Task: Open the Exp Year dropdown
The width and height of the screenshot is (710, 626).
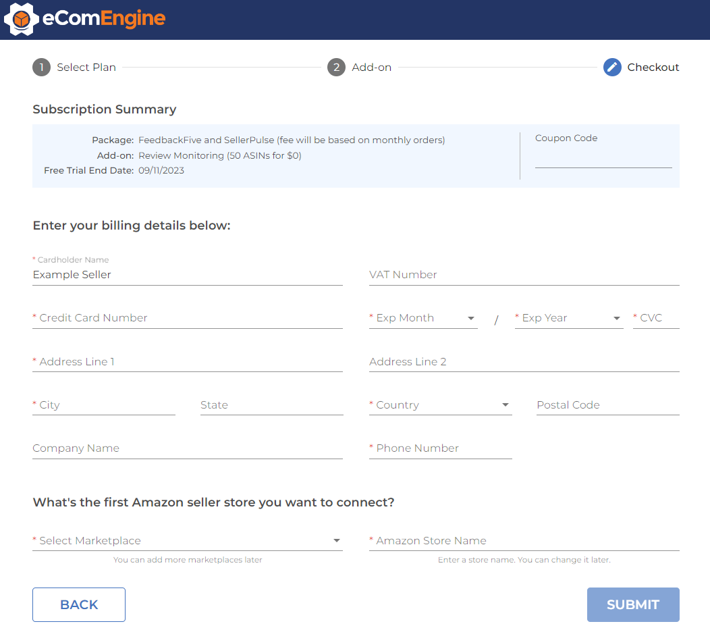Action: coord(568,318)
